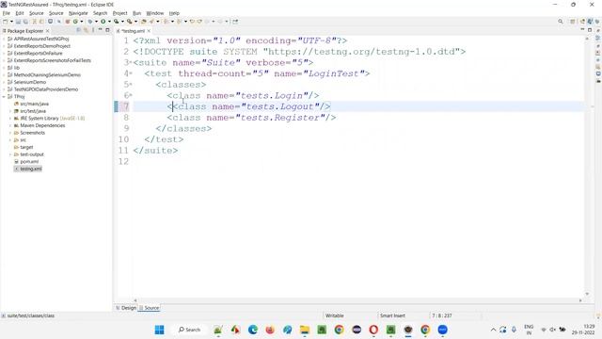Select TestNGPOIDataProvidersDemo project
This screenshot has height=339, width=602.
[x=46, y=89]
